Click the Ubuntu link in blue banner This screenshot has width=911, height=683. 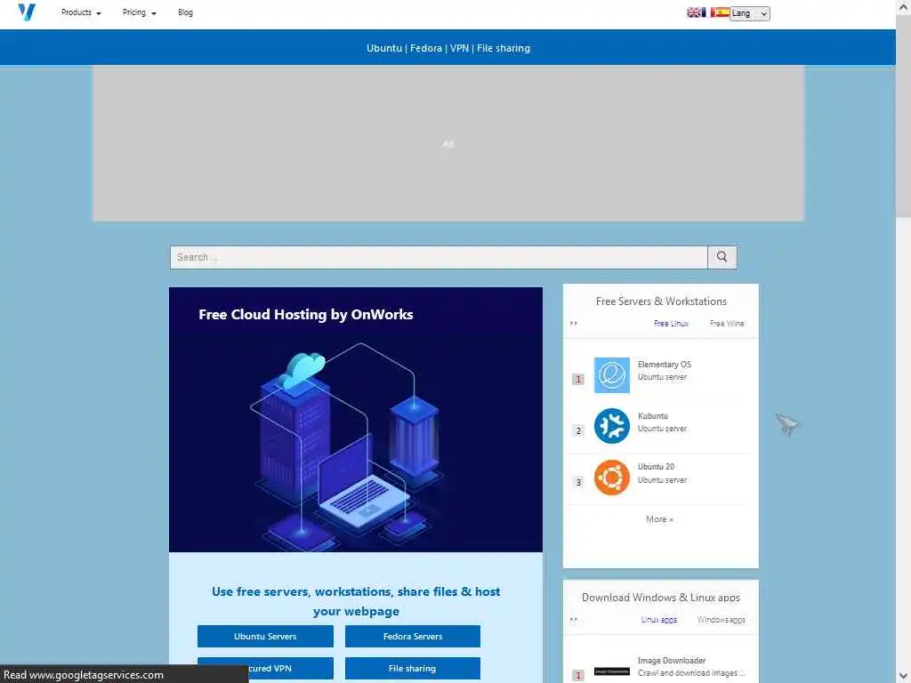coord(384,48)
